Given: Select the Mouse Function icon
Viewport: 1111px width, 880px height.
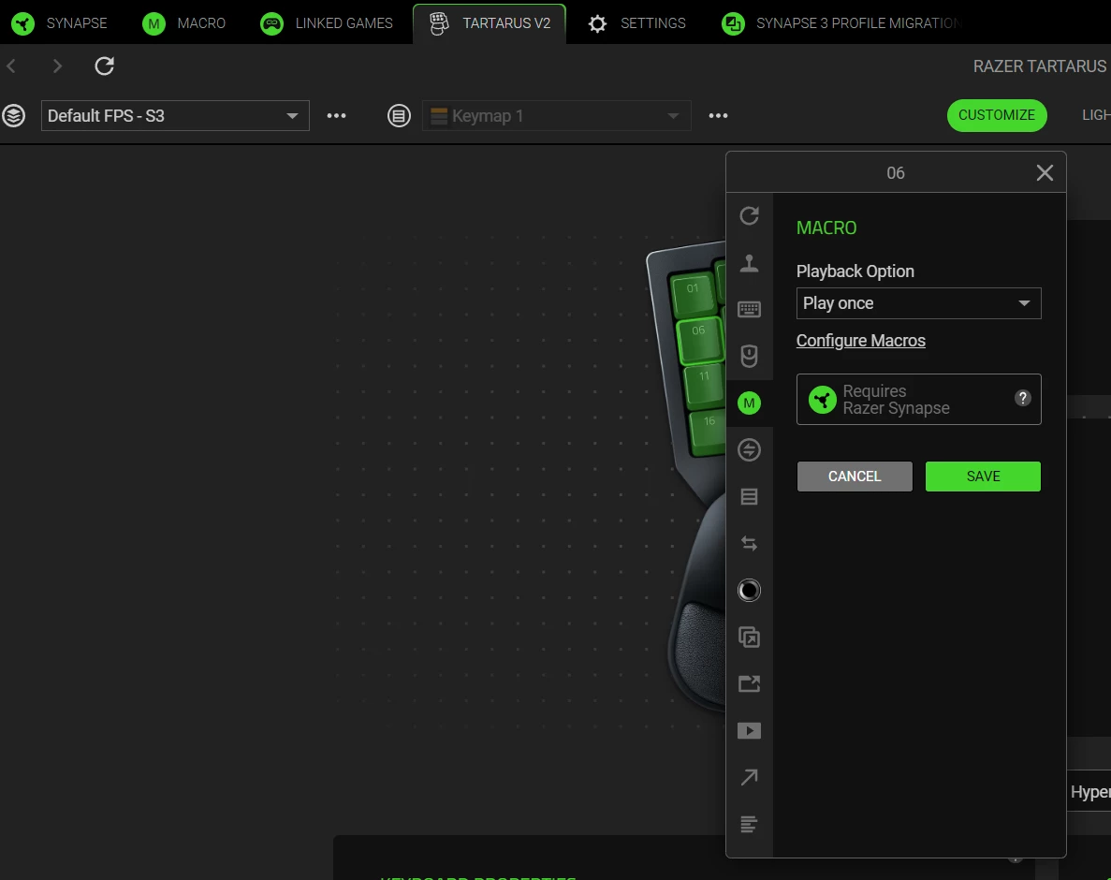Looking at the screenshot, I should click(749, 356).
